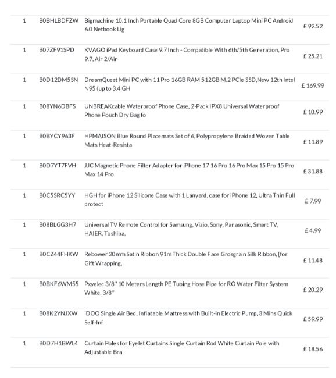Open iDOO Single Air Bed item
Screen dimensions: 336x378
188,318
